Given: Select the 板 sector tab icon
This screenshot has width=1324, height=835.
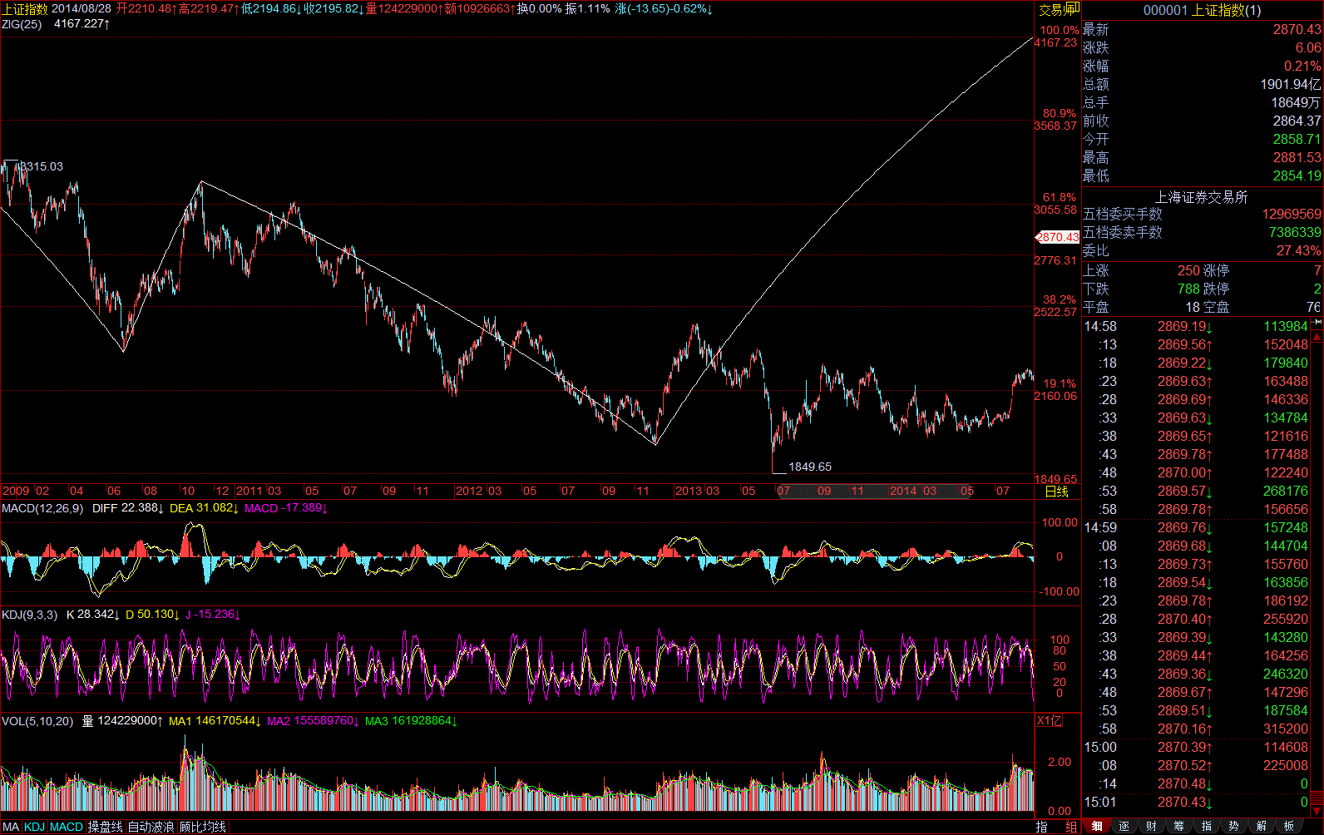Looking at the screenshot, I should click(1289, 826).
